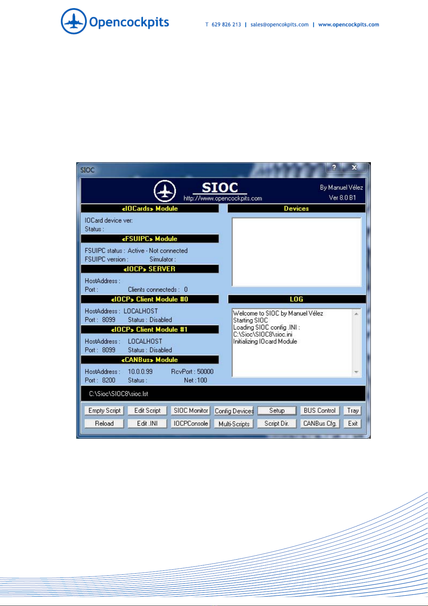Open the Script Dir. folder button
The image size is (428, 606).
277,424
